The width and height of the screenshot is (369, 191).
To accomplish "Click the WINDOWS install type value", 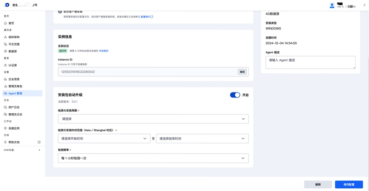I will click(273, 29).
